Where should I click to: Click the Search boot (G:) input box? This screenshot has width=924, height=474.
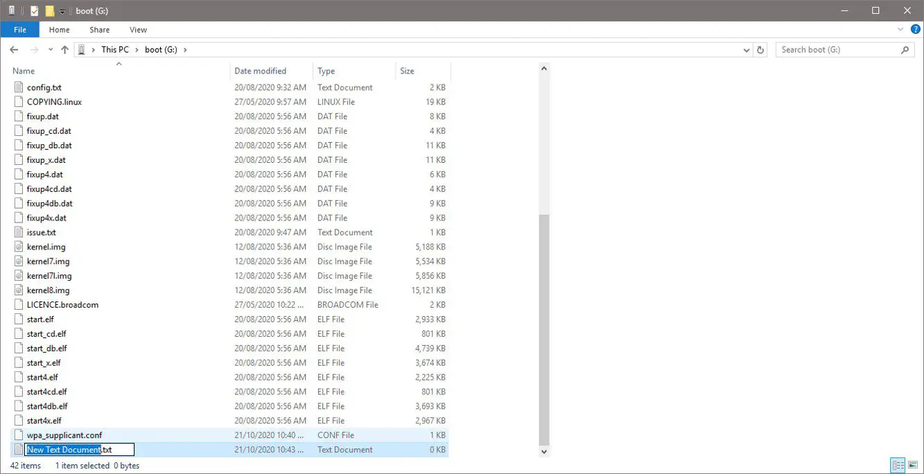pyautogui.click(x=839, y=50)
